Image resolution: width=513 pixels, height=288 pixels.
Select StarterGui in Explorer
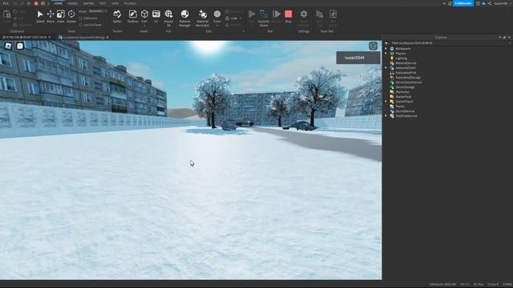[402, 92]
